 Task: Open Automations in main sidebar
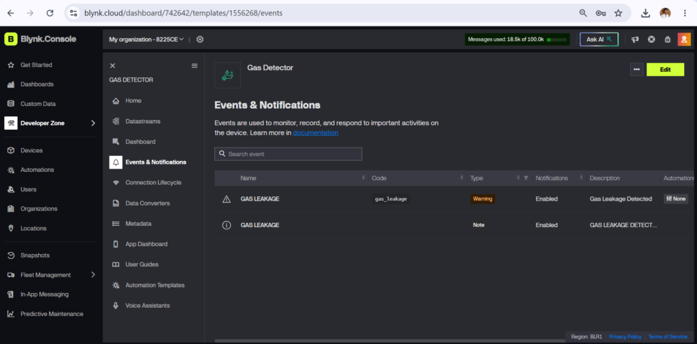(37, 169)
